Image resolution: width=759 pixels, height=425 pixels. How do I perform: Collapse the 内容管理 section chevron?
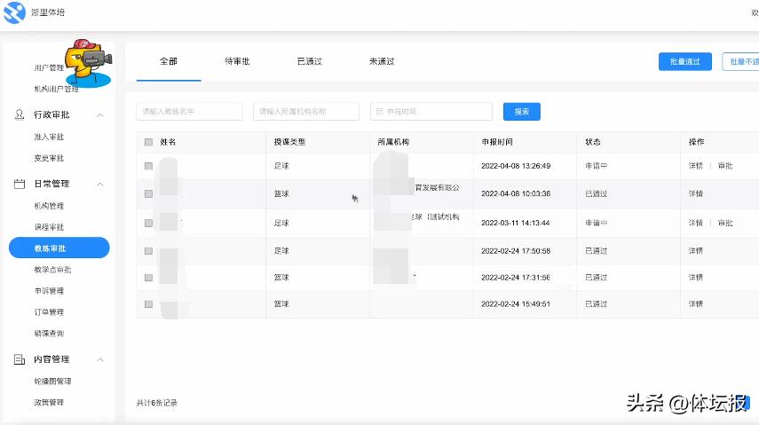coord(100,359)
